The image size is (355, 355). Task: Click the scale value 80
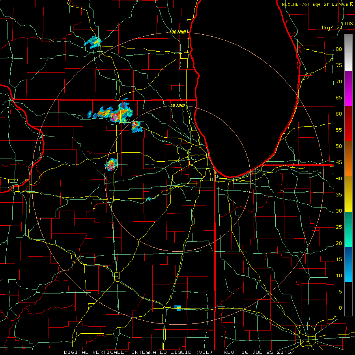click(339, 49)
